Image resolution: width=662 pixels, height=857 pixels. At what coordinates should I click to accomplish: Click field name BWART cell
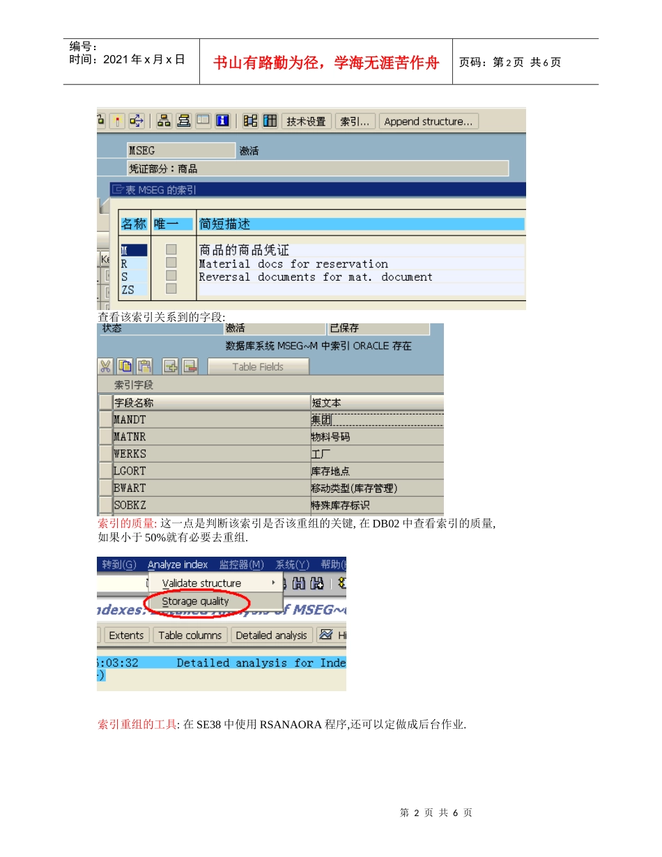tap(211, 488)
